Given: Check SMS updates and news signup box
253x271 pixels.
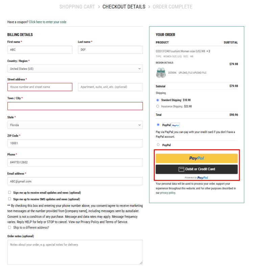Looking at the screenshot, I should 9,199.
